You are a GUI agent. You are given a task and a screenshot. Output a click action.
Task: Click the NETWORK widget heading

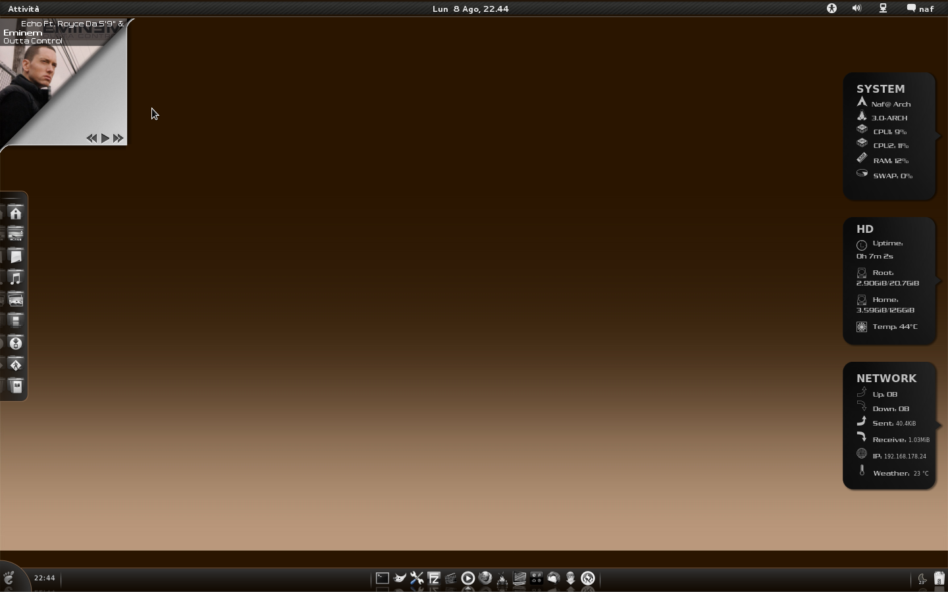(x=886, y=378)
